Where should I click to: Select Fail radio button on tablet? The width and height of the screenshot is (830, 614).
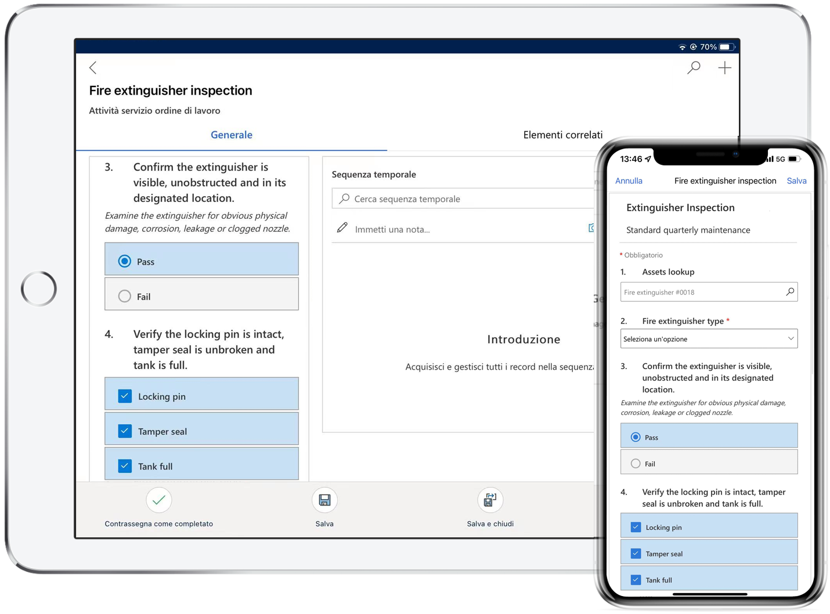click(124, 296)
